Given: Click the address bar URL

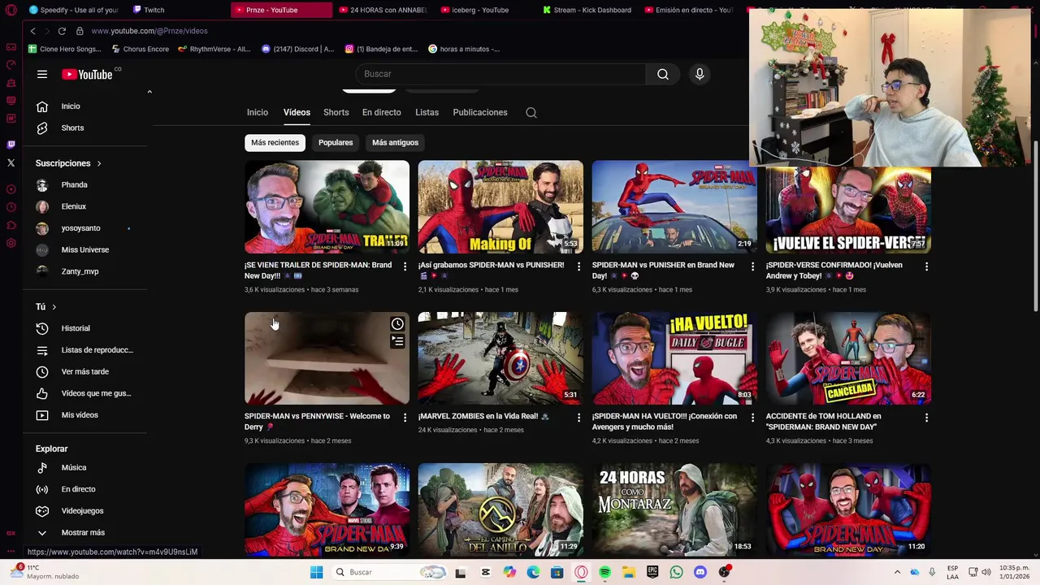Looking at the screenshot, I should (x=149, y=31).
